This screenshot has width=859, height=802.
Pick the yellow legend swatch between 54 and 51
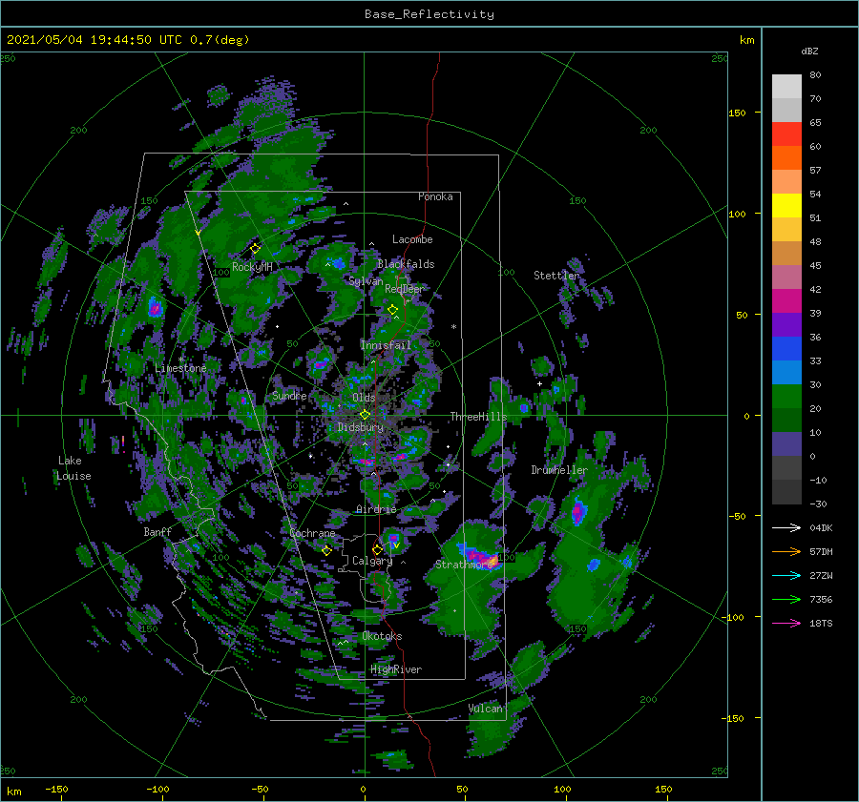pyautogui.click(x=786, y=205)
